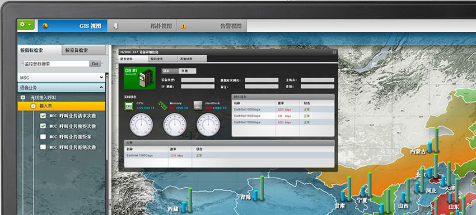Click the pie chart GIS view icon
The height and width of the screenshot is (215, 476).
45,26
